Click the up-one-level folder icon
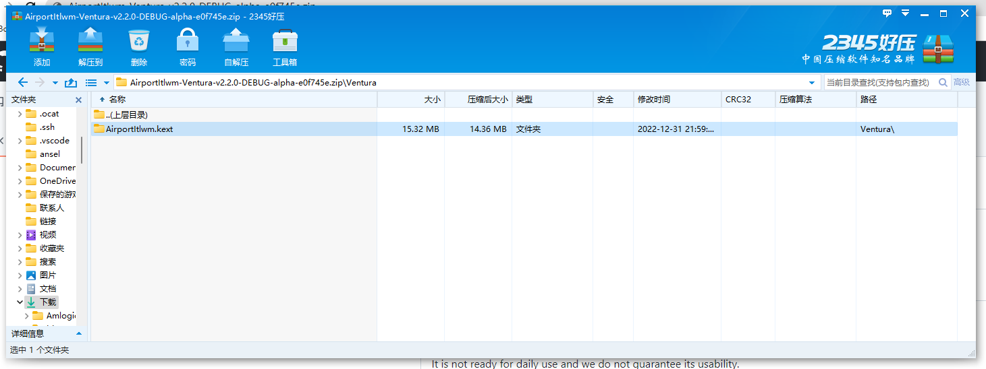 70,83
